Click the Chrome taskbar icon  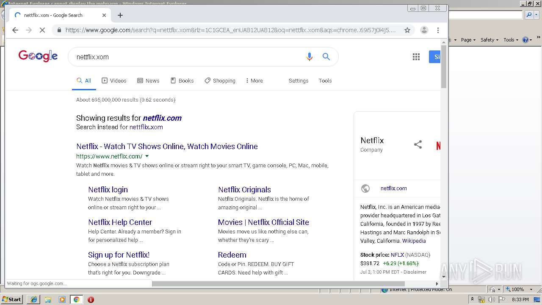76,299
